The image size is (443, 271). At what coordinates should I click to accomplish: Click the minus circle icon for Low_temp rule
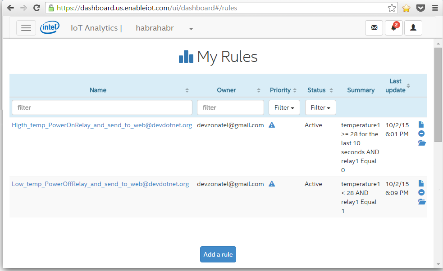[x=421, y=192]
